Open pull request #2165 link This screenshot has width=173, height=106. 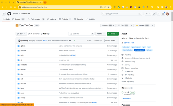45,40
